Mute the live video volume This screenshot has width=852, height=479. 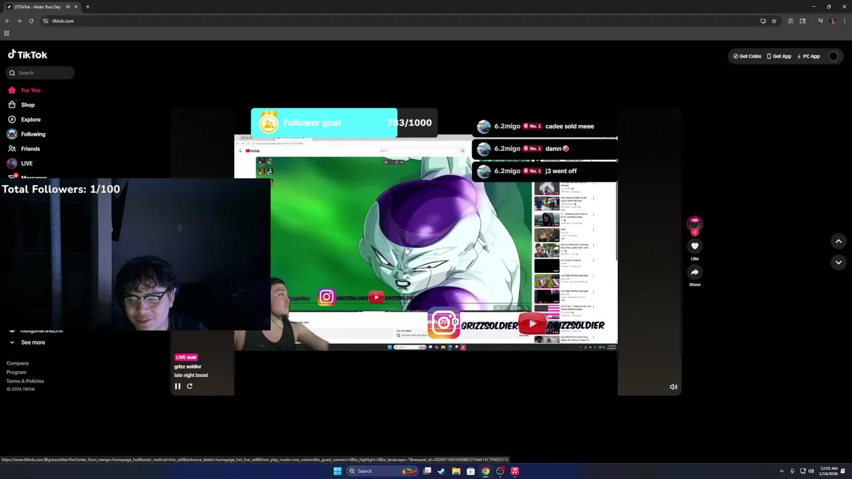[673, 387]
